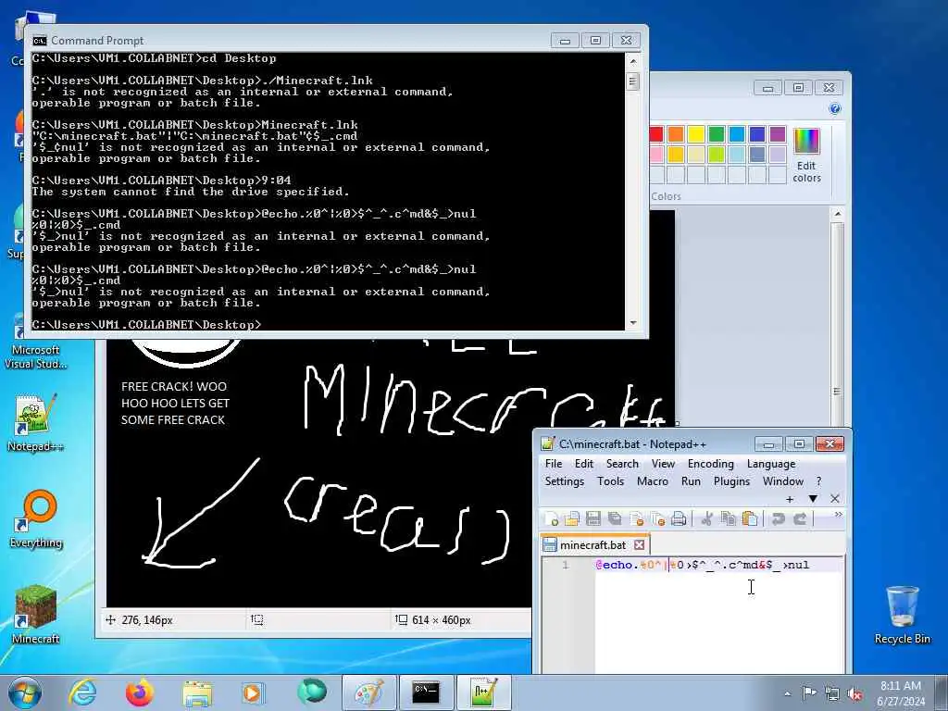
Task: Click the Copy icon in Notepad++ toolbar
Action: (729, 518)
